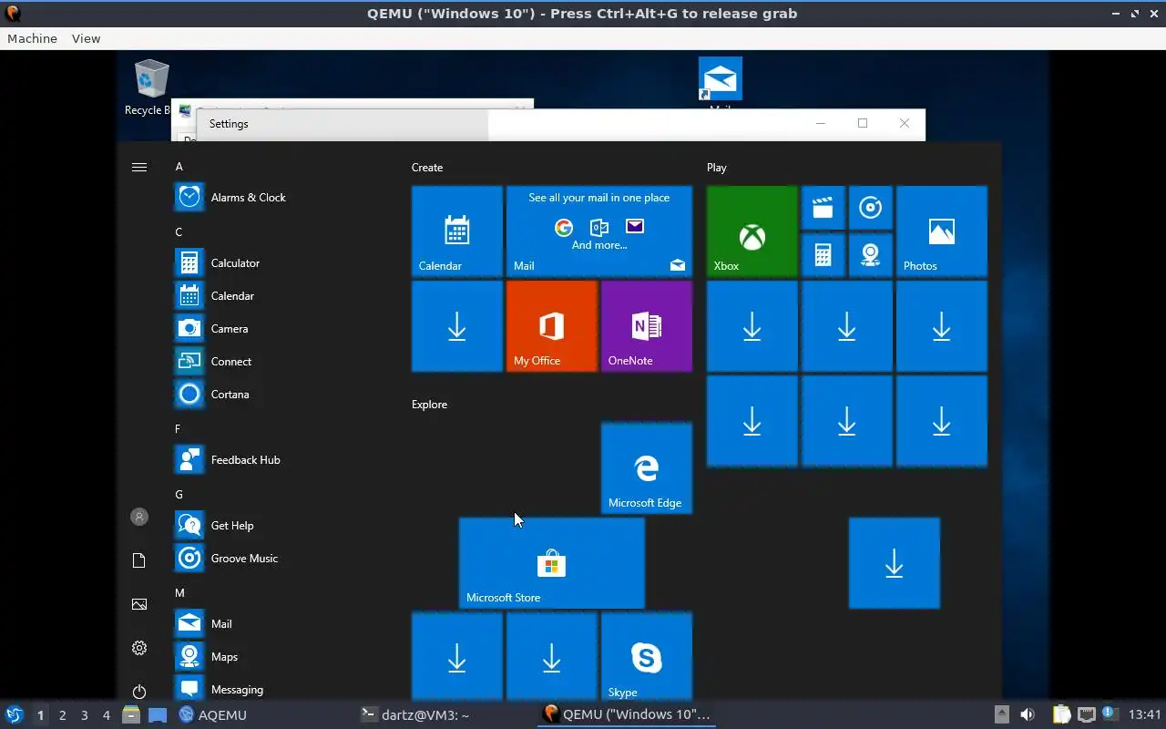Open Movies & TV clapperboard small tile

[823, 208]
